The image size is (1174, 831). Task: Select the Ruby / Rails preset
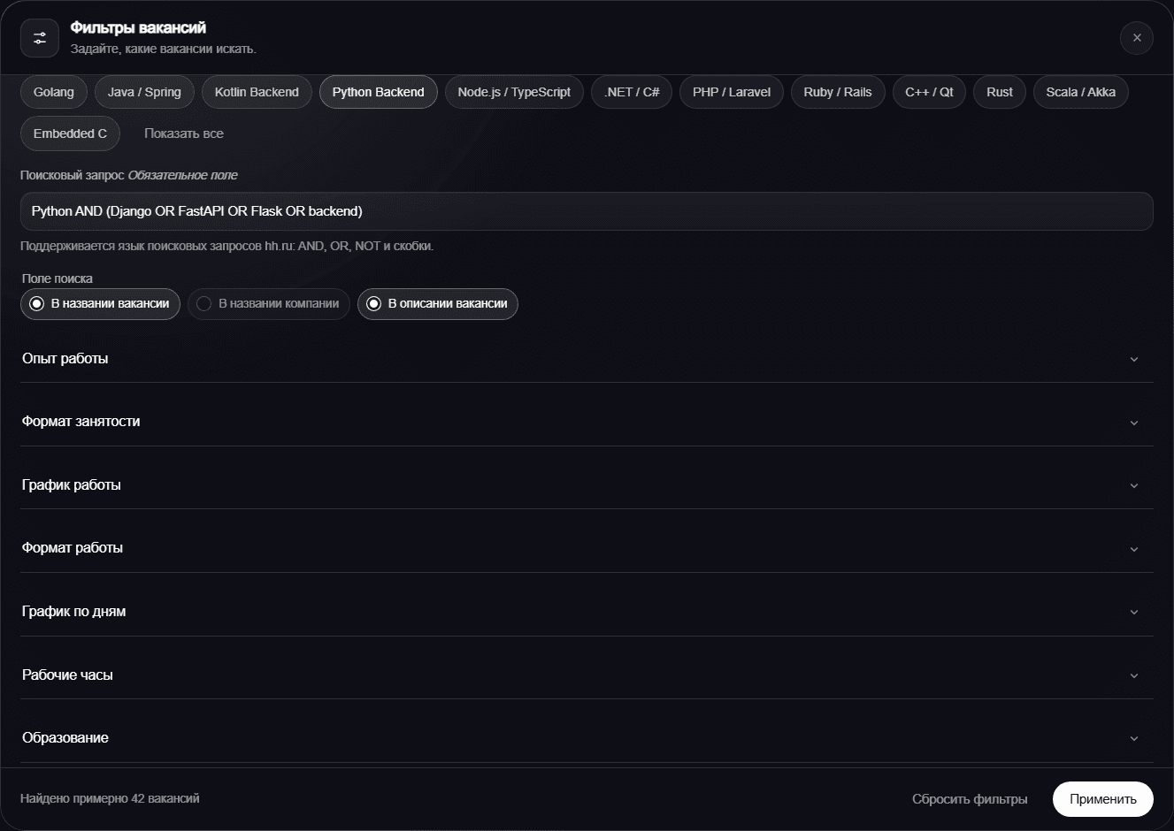pos(838,92)
